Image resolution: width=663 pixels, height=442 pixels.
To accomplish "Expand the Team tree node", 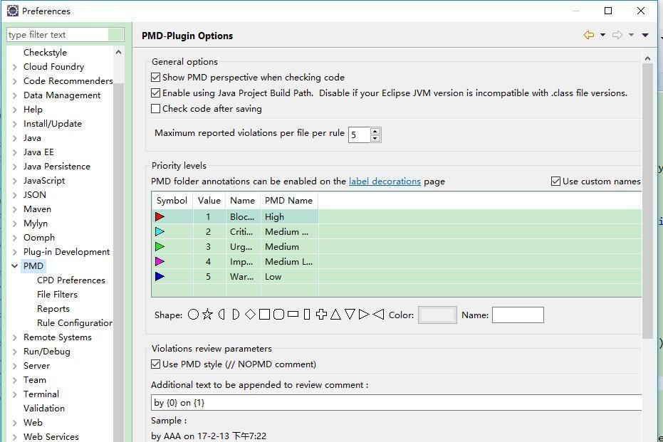I will tap(15, 380).
